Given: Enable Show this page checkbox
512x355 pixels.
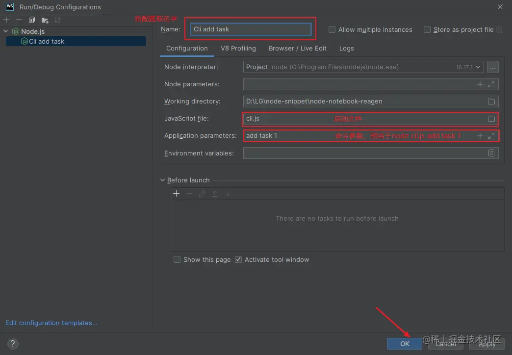Looking at the screenshot, I should click(177, 260).
